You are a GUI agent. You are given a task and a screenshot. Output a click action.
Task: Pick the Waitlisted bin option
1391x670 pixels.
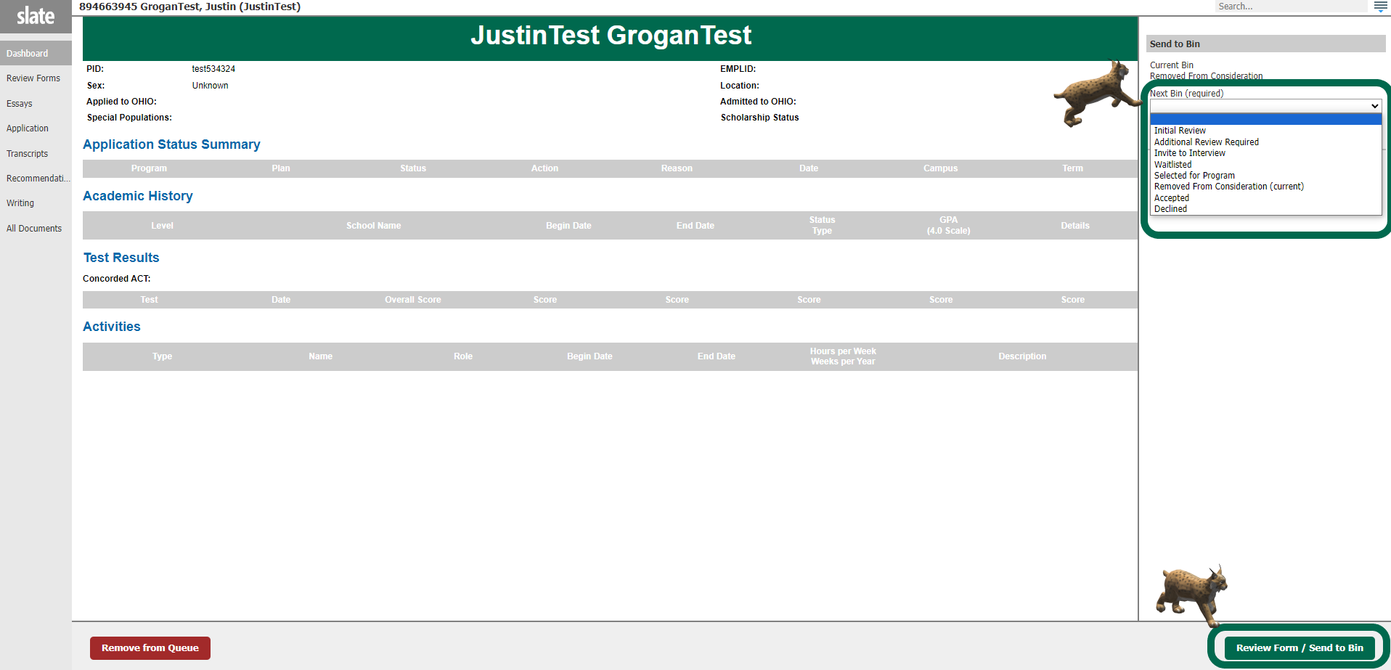(x=1265, y=165)
